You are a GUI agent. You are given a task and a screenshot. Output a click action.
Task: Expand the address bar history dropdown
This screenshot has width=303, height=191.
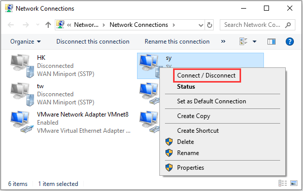(x=201, y=25)
